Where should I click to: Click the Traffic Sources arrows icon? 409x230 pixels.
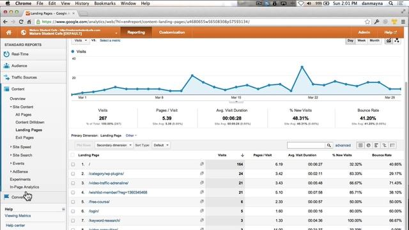tap(6, 77)
